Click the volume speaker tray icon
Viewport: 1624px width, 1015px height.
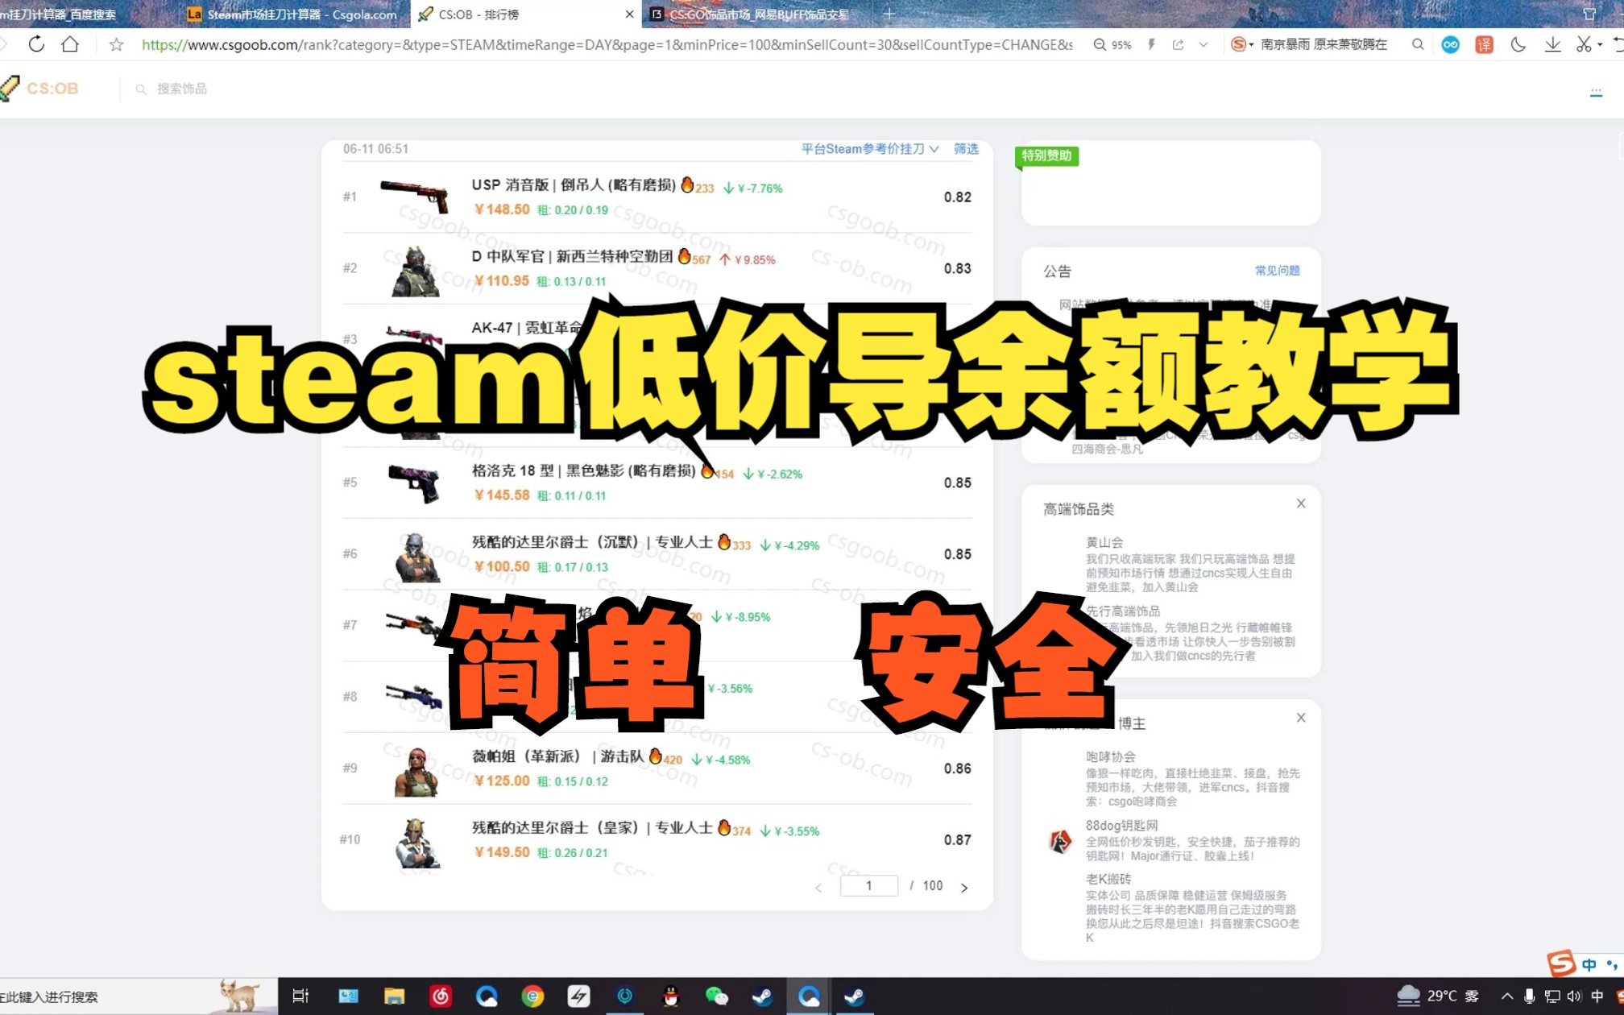(1574, 996)
